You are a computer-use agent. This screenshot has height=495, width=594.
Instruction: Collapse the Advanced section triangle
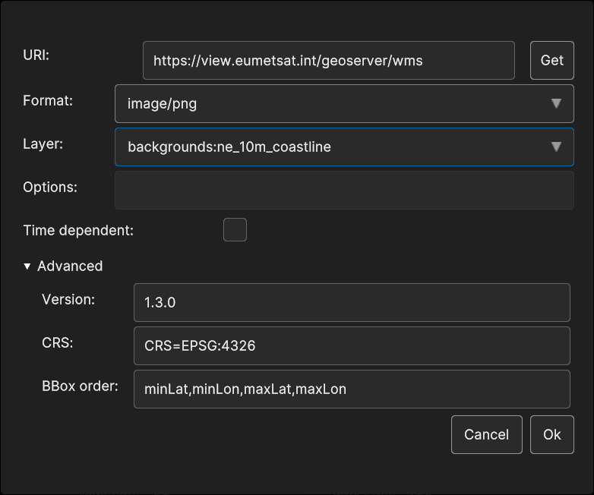27,266
